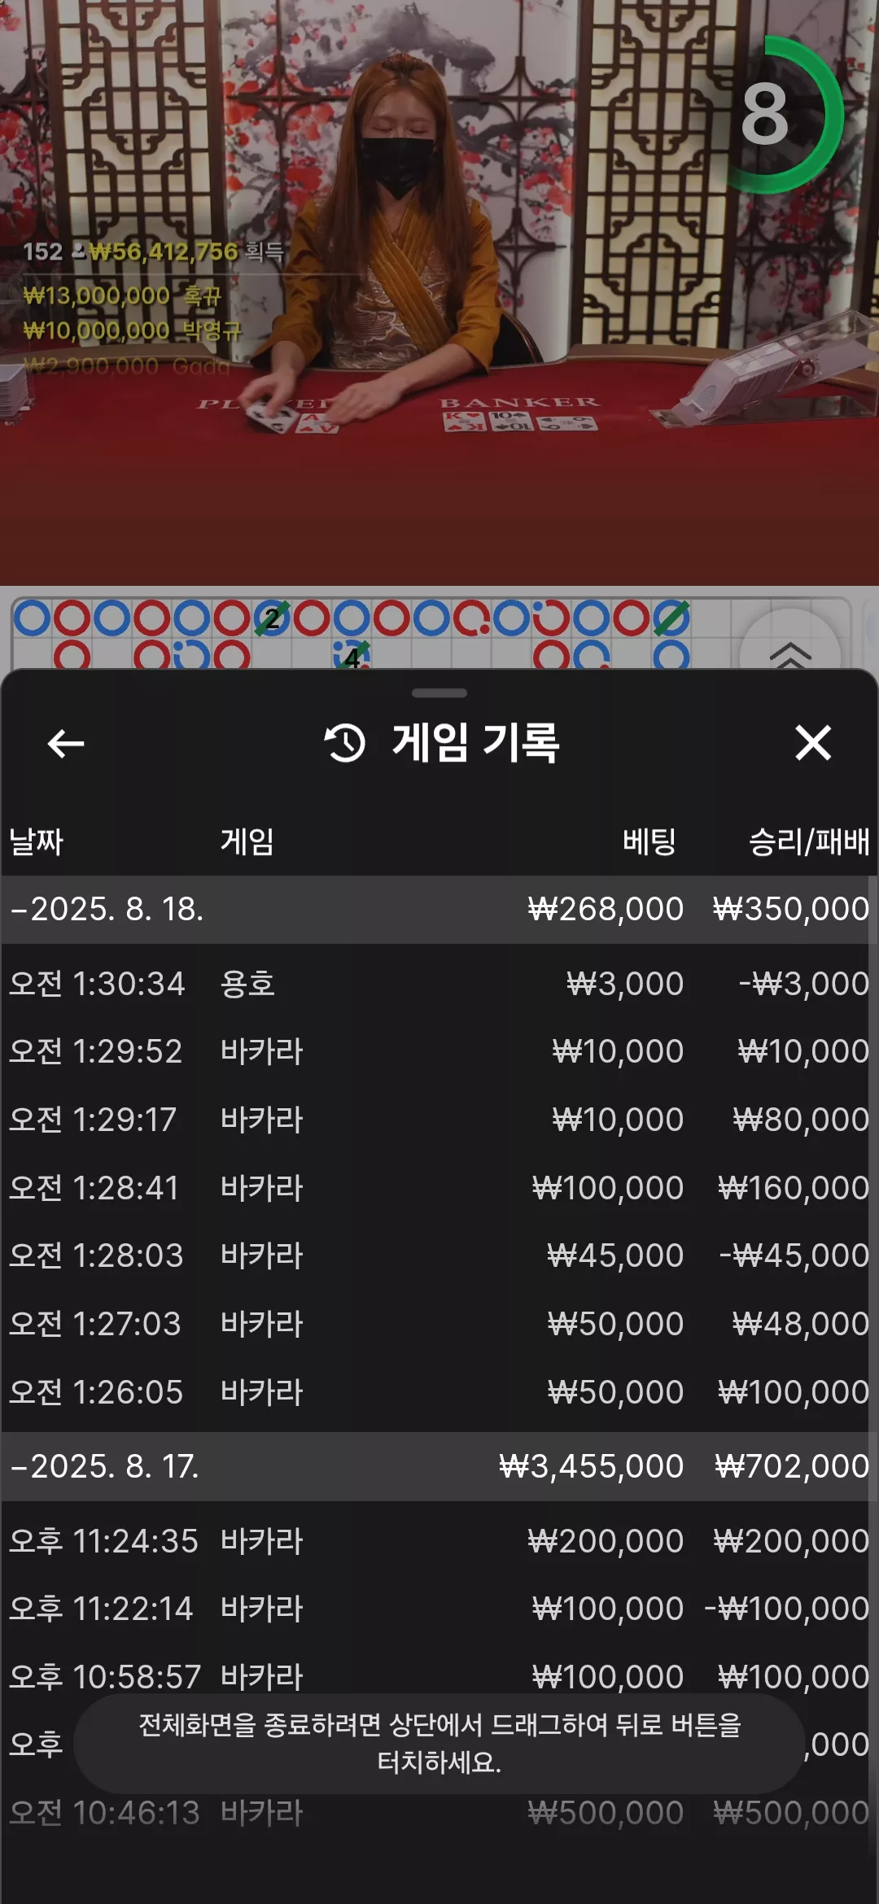Open the 오후 11:24:35 바카라 record
This screenshot has height=1904, width=879.
[x=439, y=1541]
